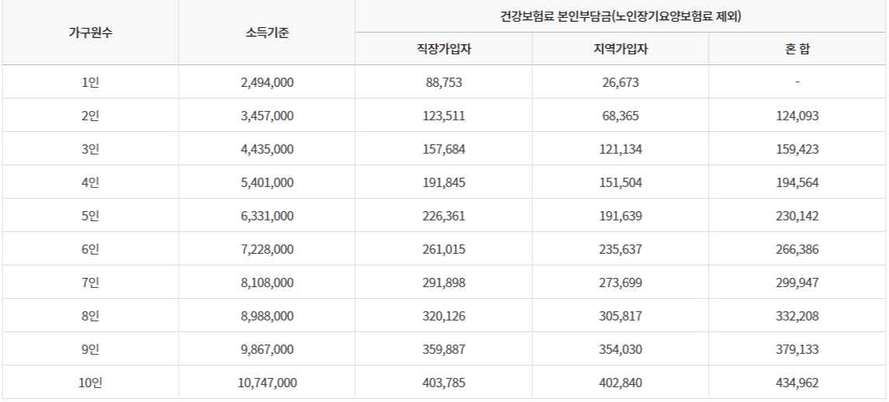Pick the 402,840 regional value

click(x=620, y=383)
